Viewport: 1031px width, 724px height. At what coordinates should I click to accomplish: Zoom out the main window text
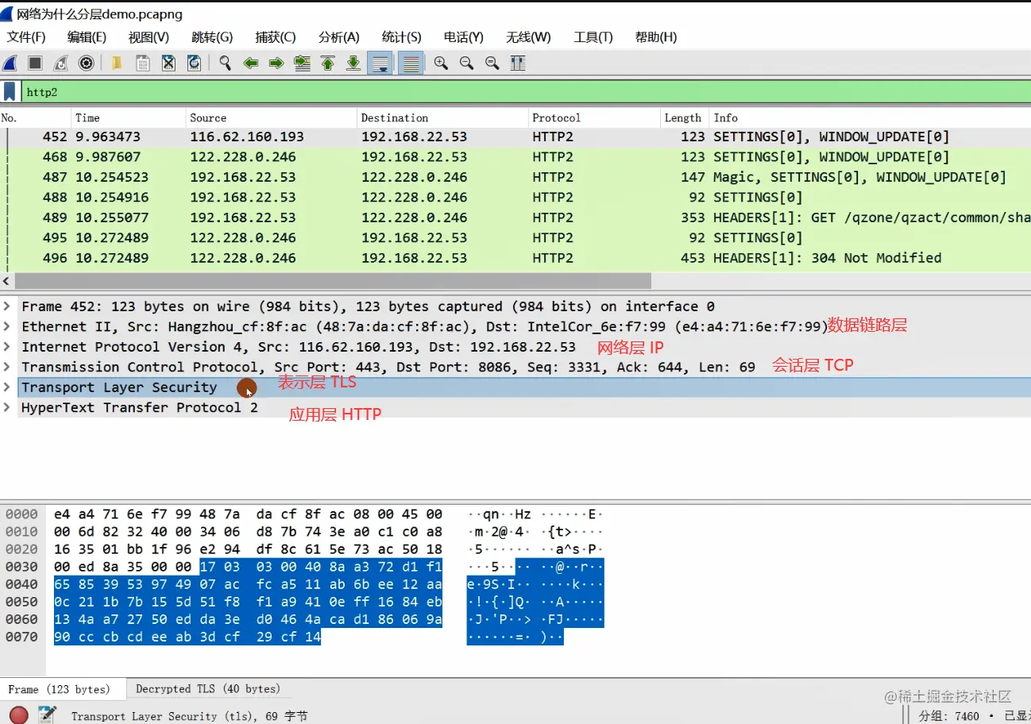point(466,64)
